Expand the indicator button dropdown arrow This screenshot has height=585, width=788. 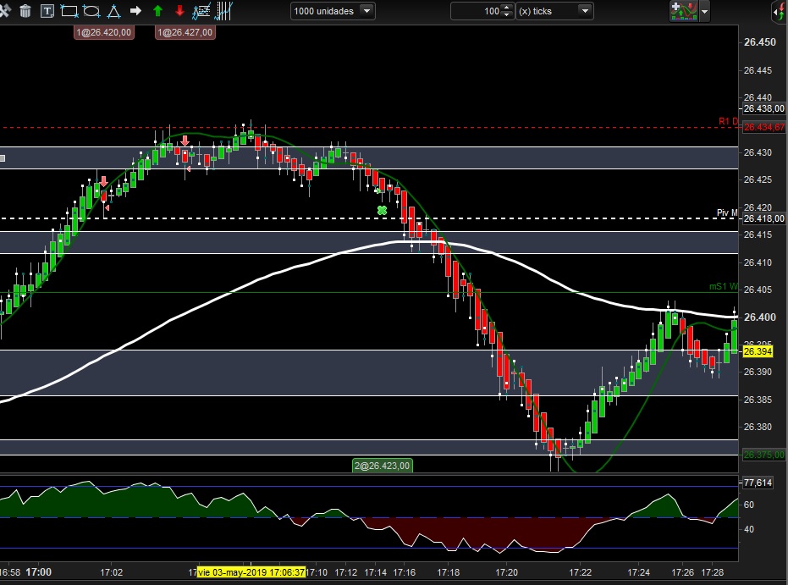704,11
